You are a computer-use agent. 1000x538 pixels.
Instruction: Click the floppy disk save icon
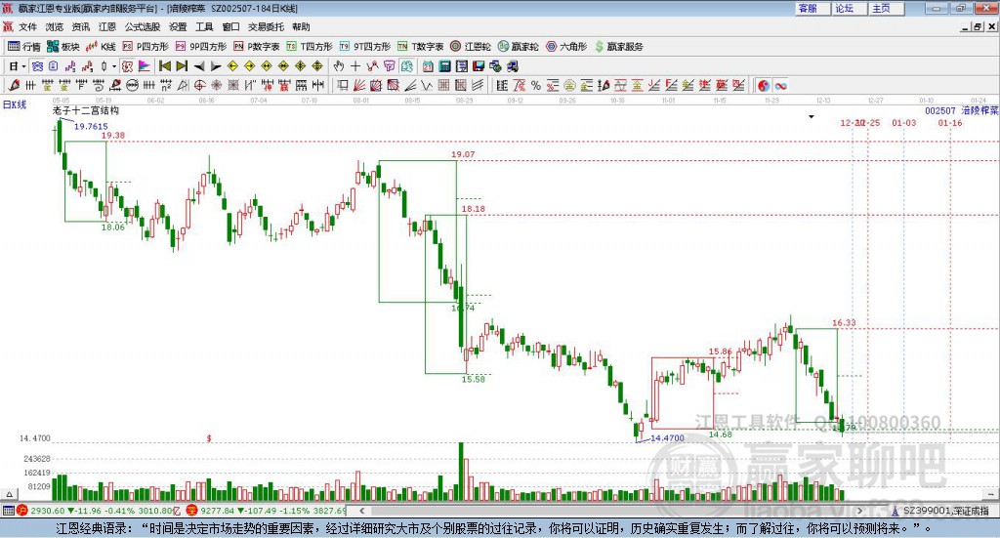[479, 66]
